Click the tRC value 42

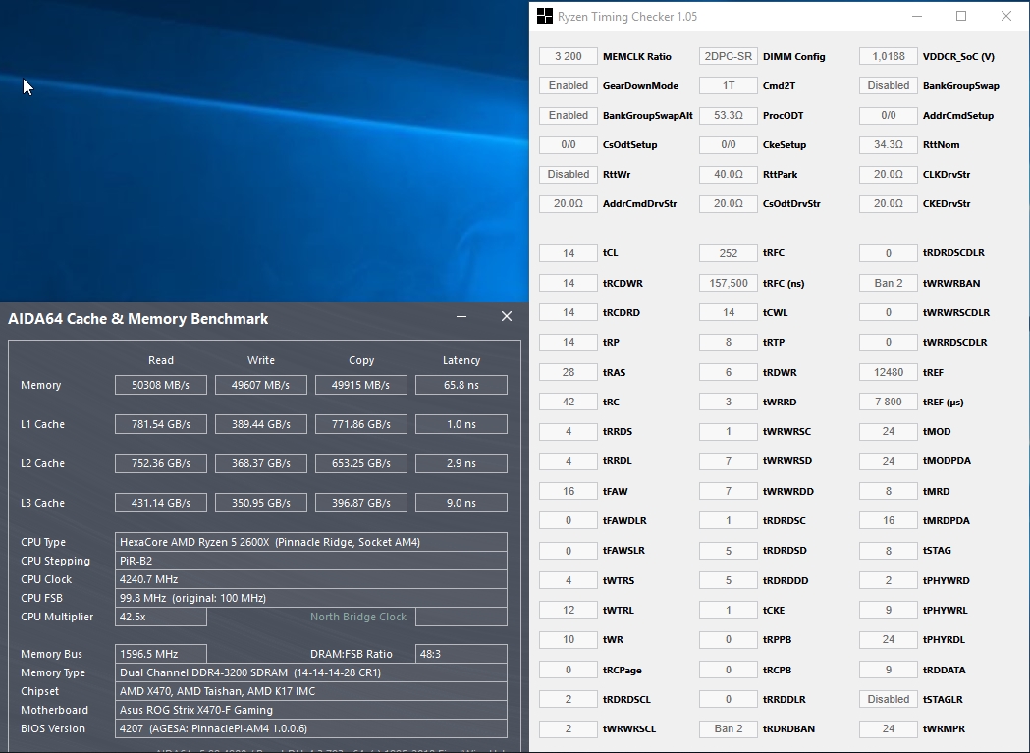569,403
